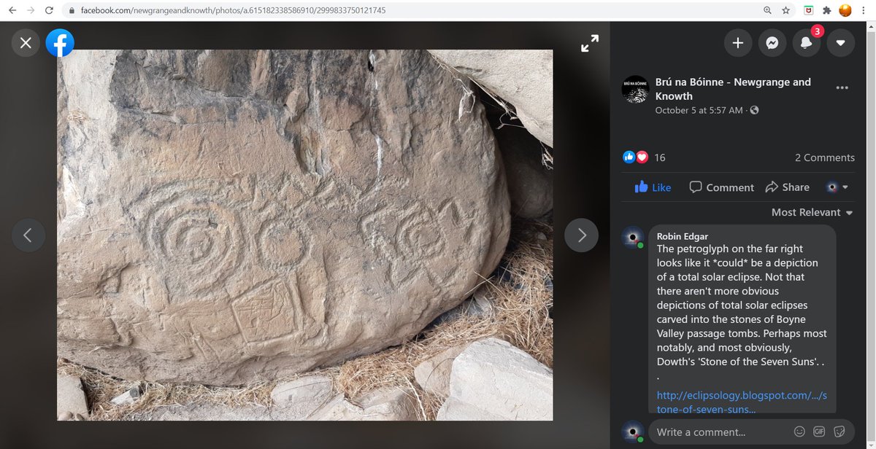Open the eclipsology blogspot link

tap(742, 402)
